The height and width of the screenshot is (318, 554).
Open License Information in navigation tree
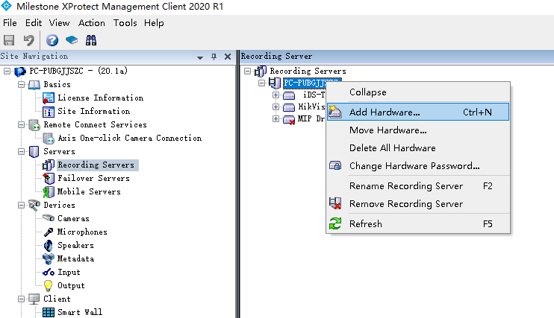(x=100, y=98)
